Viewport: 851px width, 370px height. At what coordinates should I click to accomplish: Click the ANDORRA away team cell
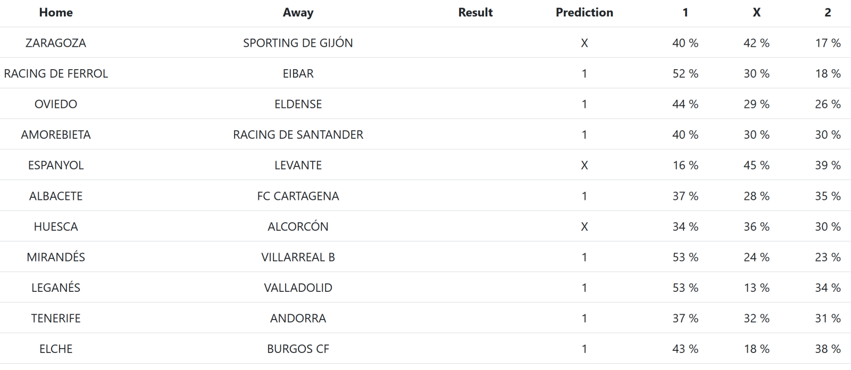(x=298, y=318)
